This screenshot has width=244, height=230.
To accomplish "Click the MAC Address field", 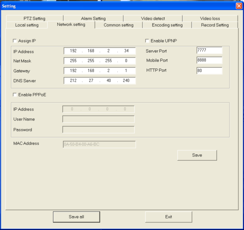I will point(99,145).
